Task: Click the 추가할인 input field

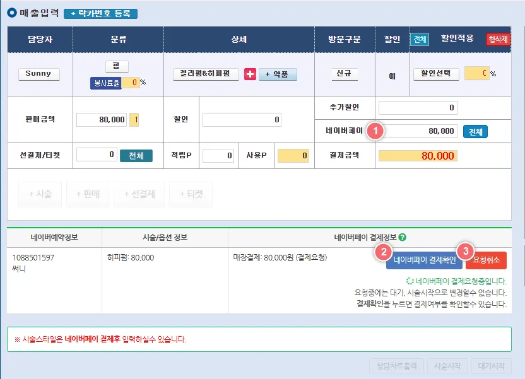Action: (418, 108)
